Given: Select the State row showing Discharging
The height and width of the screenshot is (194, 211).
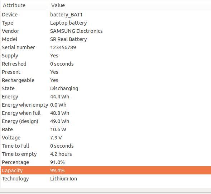Looking at the screenshot, I should [x=106, y=88].
